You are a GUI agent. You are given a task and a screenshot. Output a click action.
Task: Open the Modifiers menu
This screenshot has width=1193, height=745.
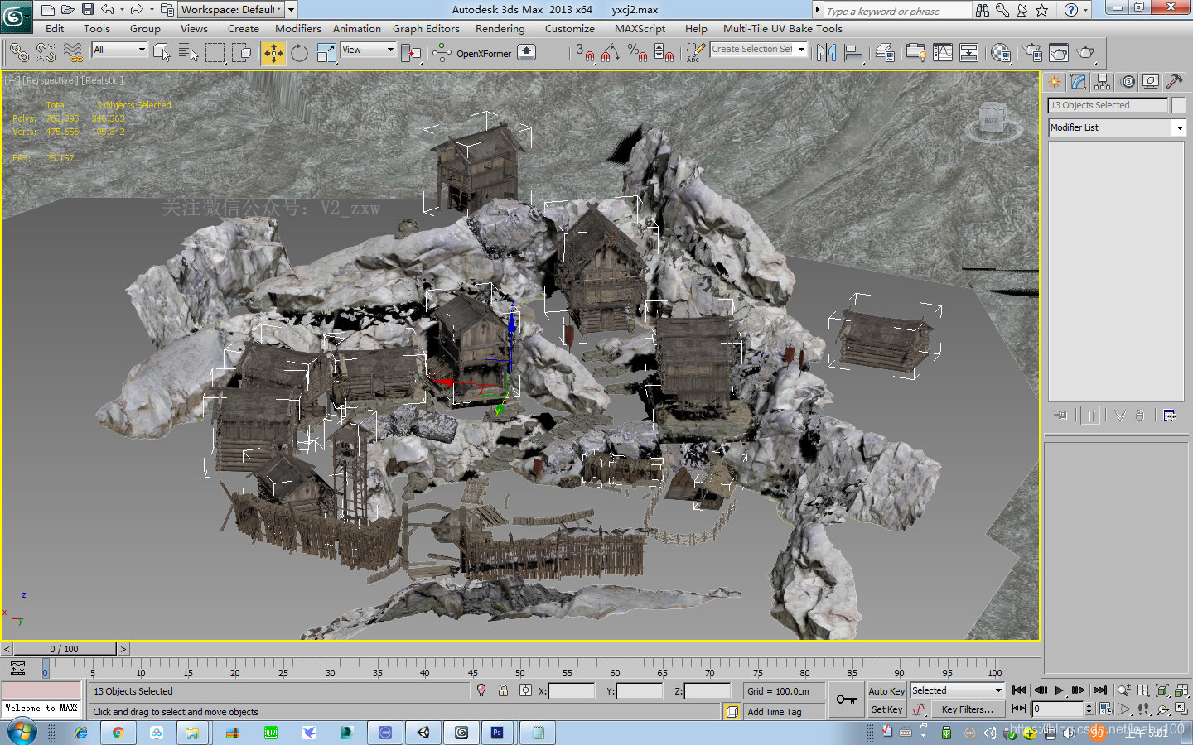298,28
